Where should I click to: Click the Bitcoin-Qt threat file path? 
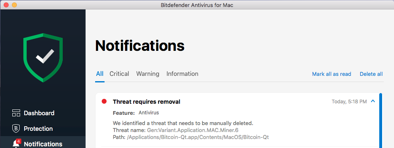tap(198, 137)
